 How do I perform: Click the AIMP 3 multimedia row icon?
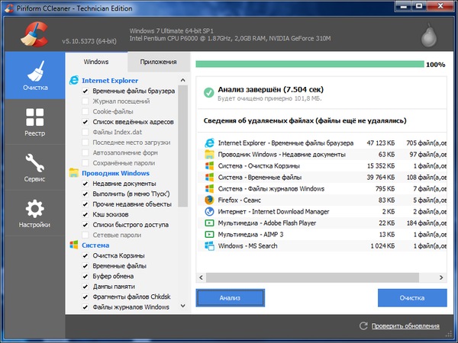coord(209,234)
